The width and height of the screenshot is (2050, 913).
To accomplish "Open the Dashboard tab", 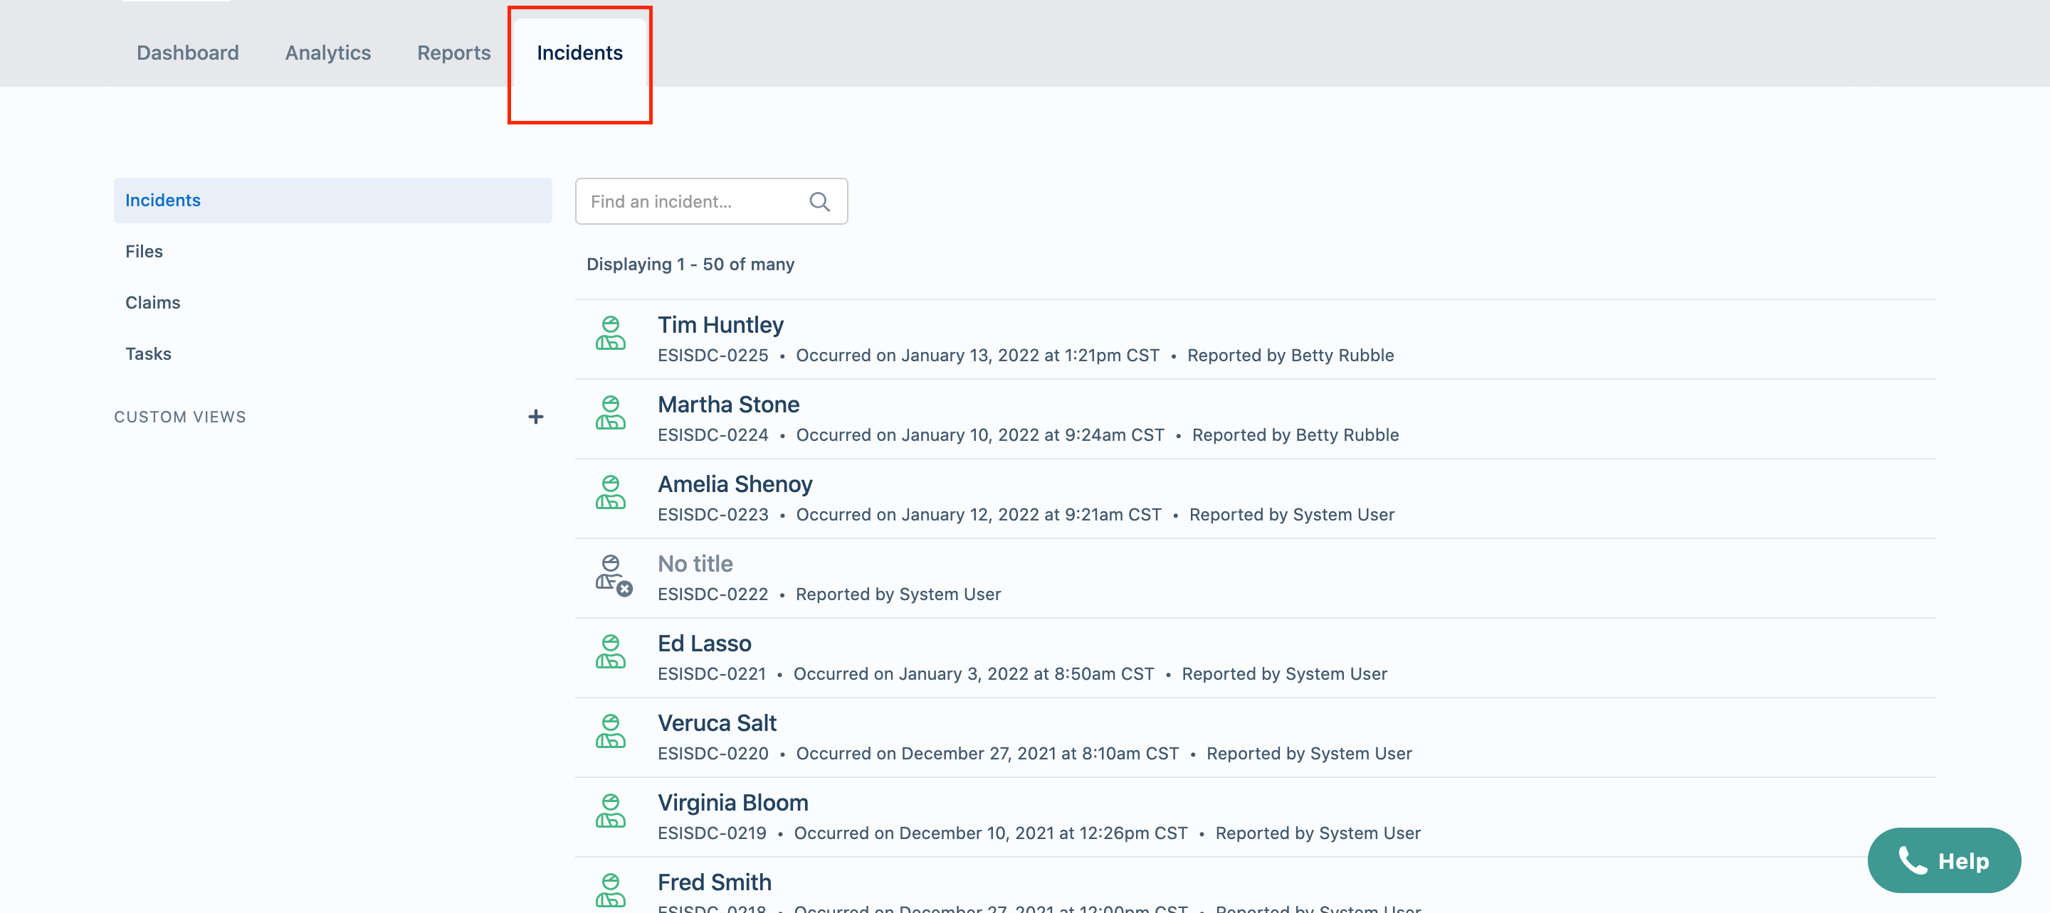I will (x=187, y=53).
